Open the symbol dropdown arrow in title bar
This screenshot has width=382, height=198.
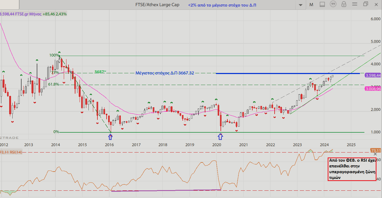(301, 5)
